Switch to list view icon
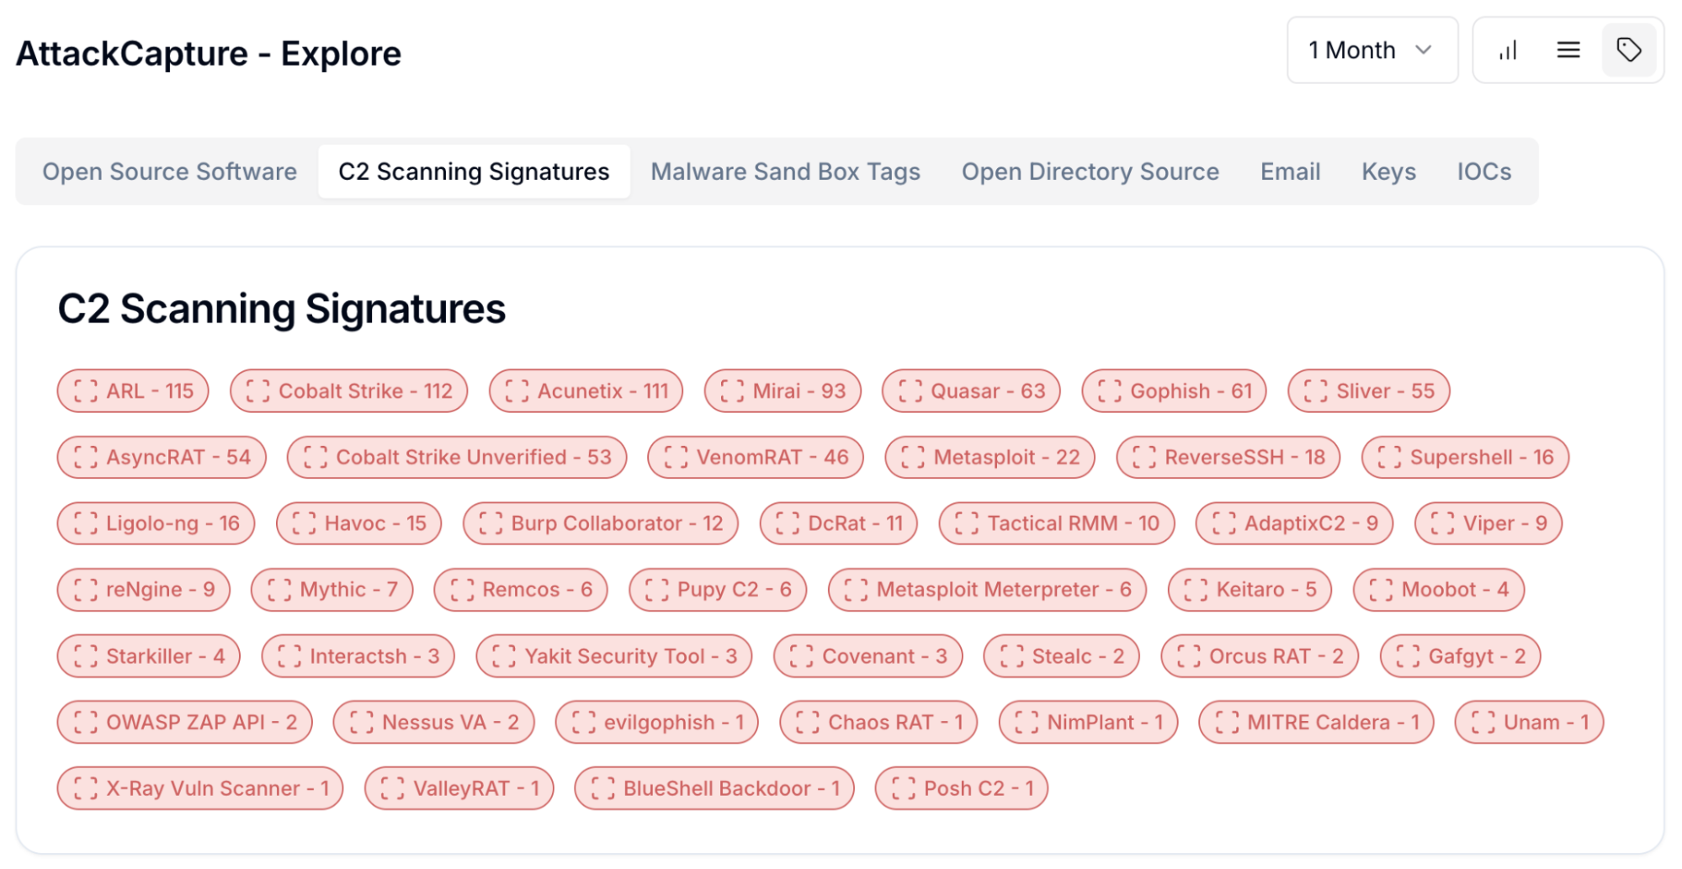This screenshot has height=869, width=1682. tap(1568, 50)
